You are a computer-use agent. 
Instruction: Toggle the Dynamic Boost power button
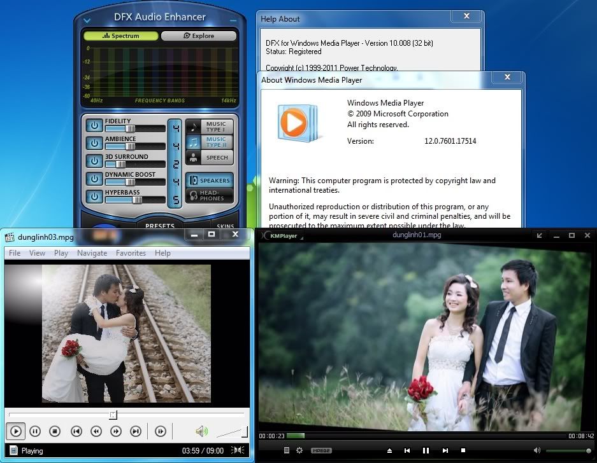94,179
